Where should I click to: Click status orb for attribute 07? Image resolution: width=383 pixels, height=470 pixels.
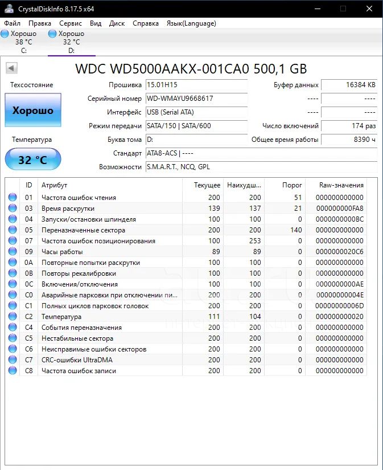[13, 240]
